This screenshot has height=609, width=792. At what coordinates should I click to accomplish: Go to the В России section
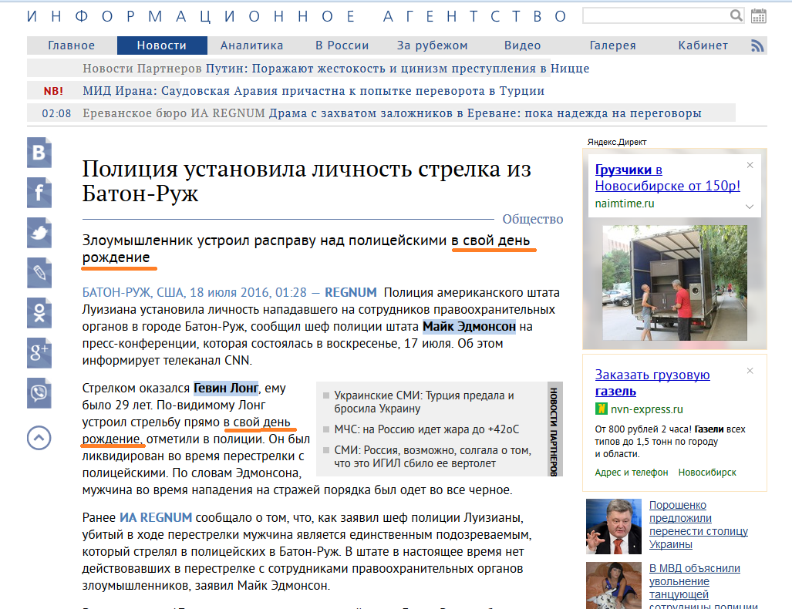342,45
